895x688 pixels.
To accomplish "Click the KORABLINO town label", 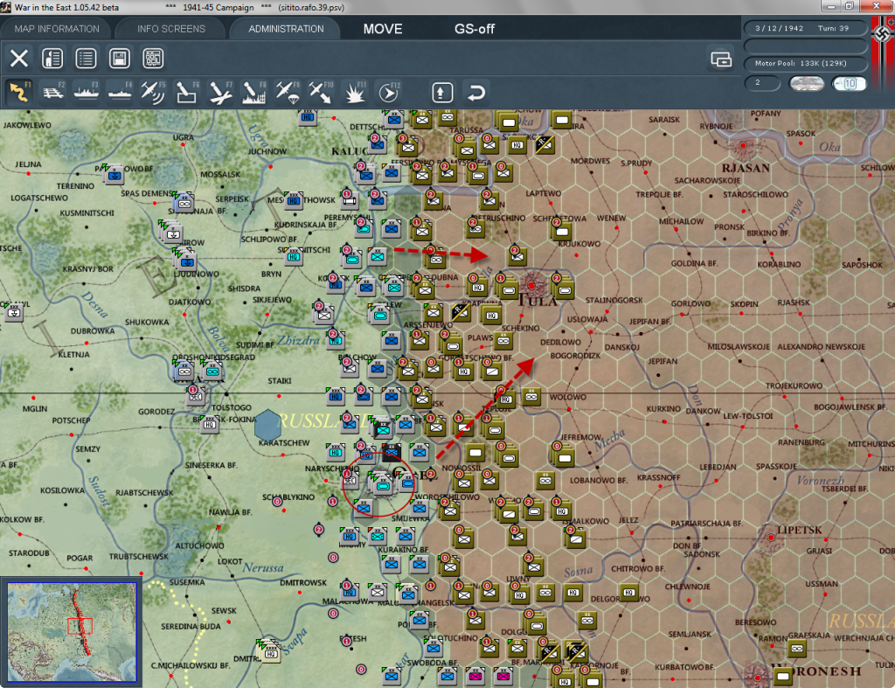I will tap(779, 264).
